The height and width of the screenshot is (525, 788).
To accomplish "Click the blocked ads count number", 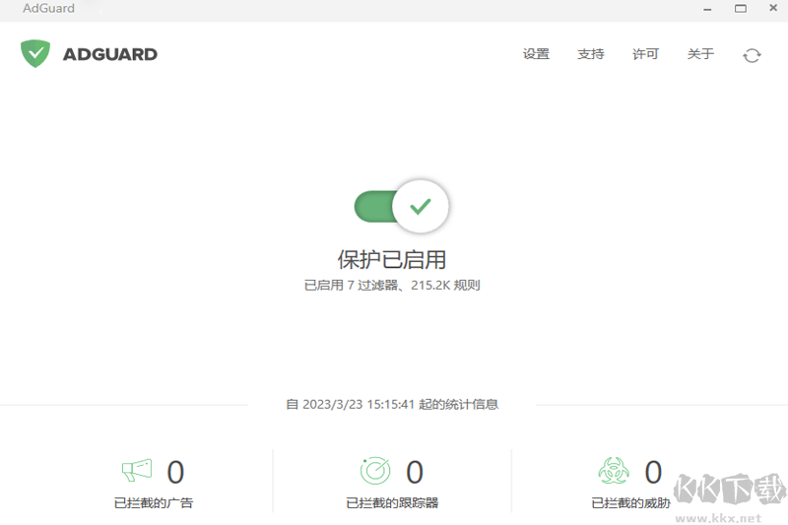I will [x=175, y=473].
